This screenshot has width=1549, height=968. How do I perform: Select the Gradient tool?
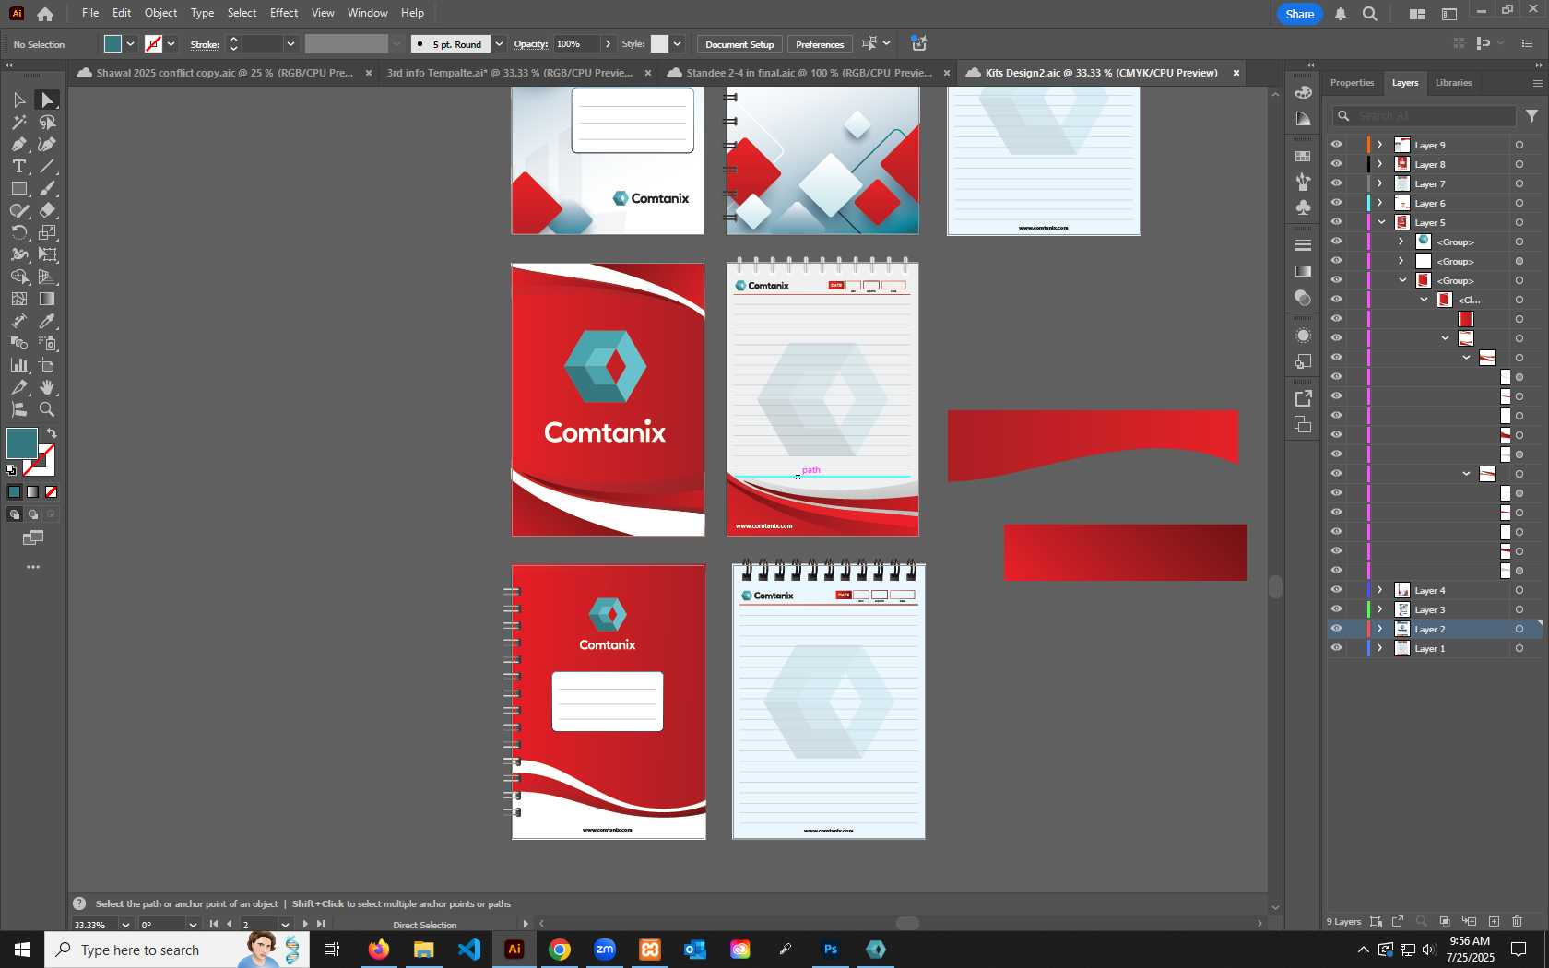47,299
